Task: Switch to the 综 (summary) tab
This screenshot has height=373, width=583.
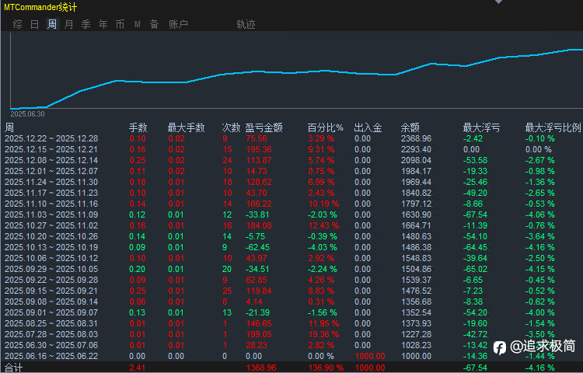Action: pyautogui.click(x=17, y=24)
